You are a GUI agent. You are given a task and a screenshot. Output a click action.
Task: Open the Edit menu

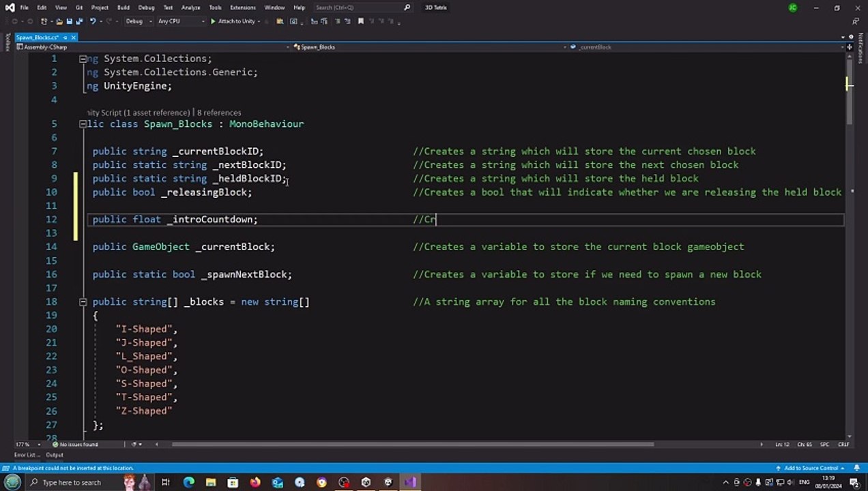(42, 8)
